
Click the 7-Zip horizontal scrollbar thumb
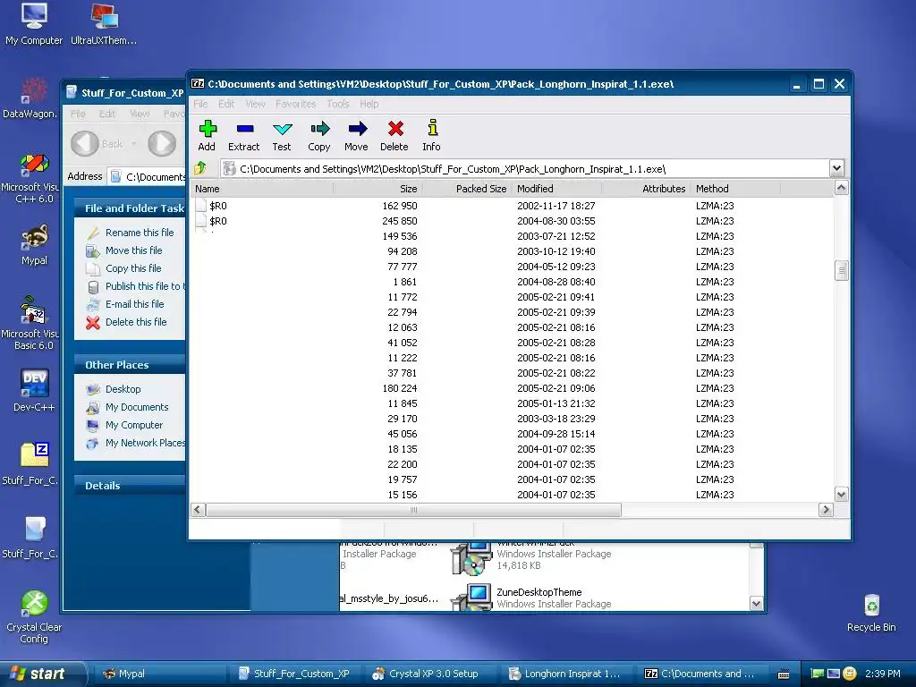(x=413, y=509)
